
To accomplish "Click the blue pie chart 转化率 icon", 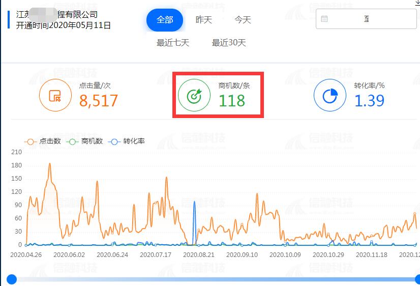I will [x=329, y=95].
